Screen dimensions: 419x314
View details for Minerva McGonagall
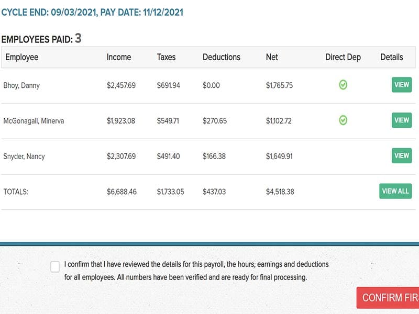tap(401, 120)
